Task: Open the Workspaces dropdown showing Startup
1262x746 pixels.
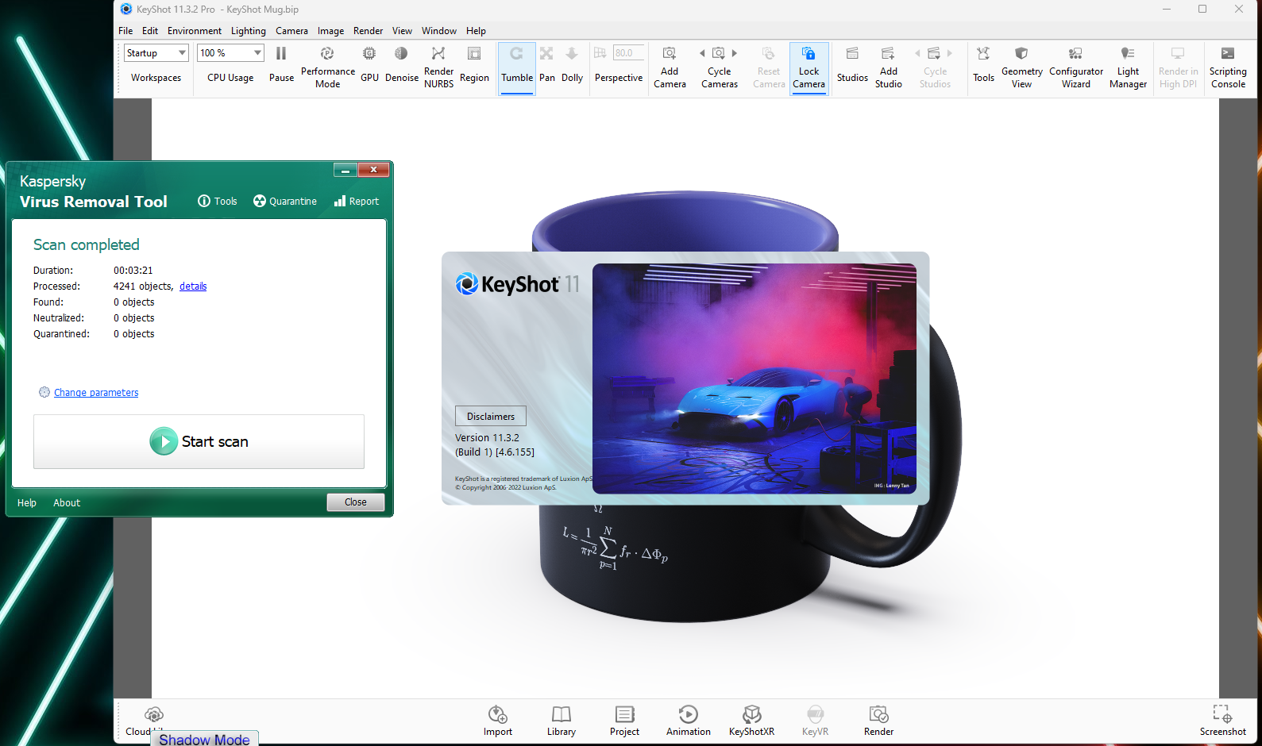Action: click(156, 53)
